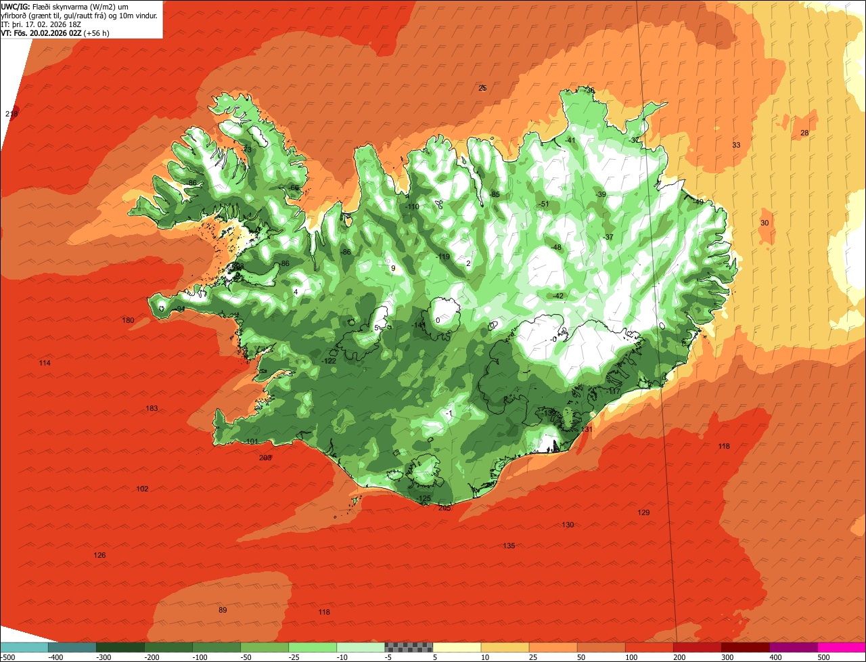This screenshot has height=662, width=866.
Task: Click the value 4 in western Iceland
Action: [x=296, y=292]
